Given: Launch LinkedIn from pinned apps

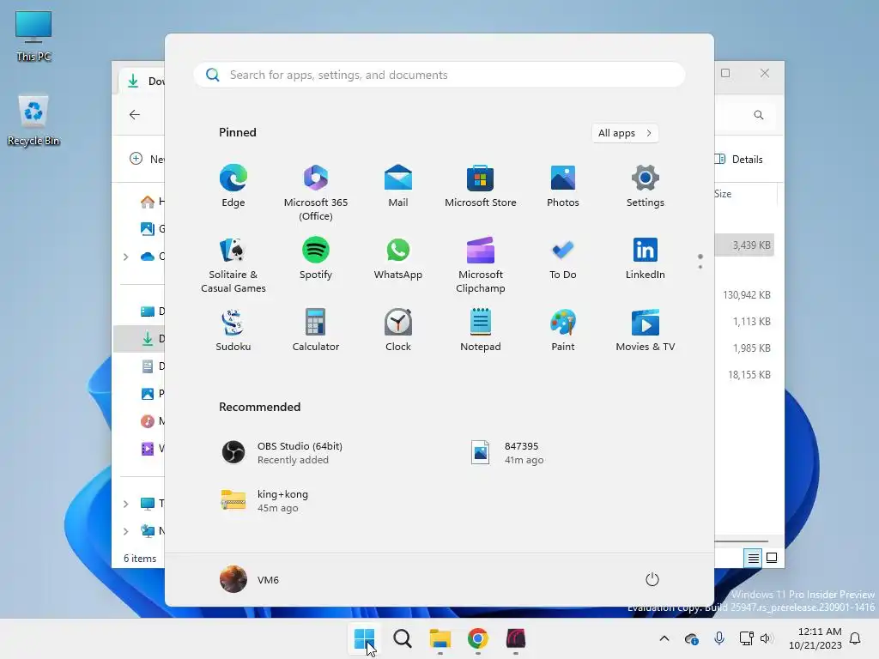Looking at the screenshot, I should pyautogui.click(x=646, y=259).
